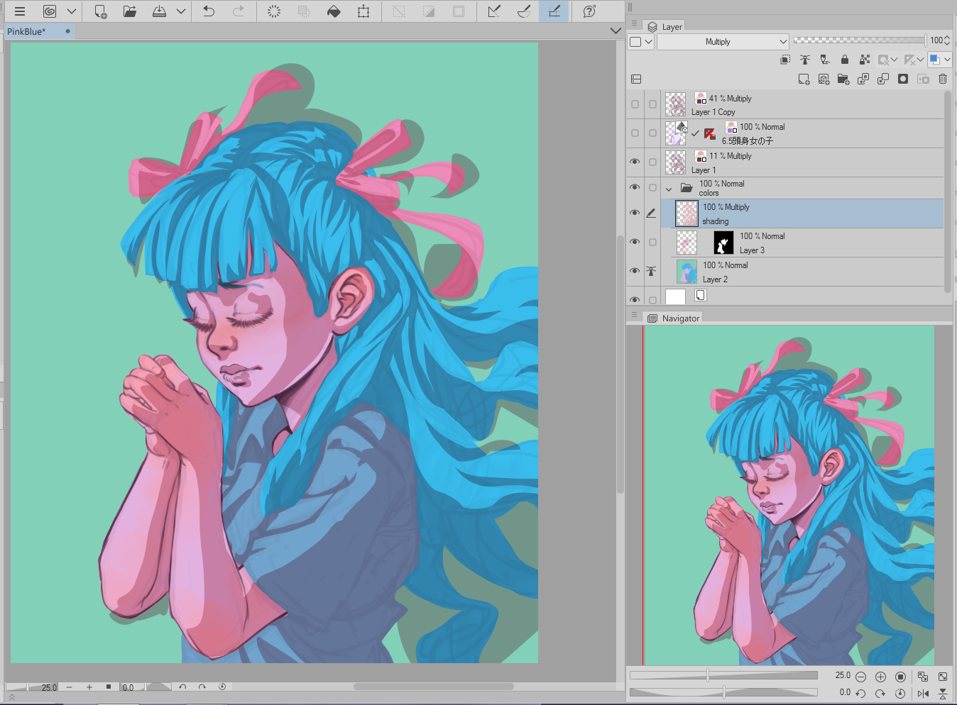Select the Layer 2 row
The image size is (957, 705).
click(808, 272)
